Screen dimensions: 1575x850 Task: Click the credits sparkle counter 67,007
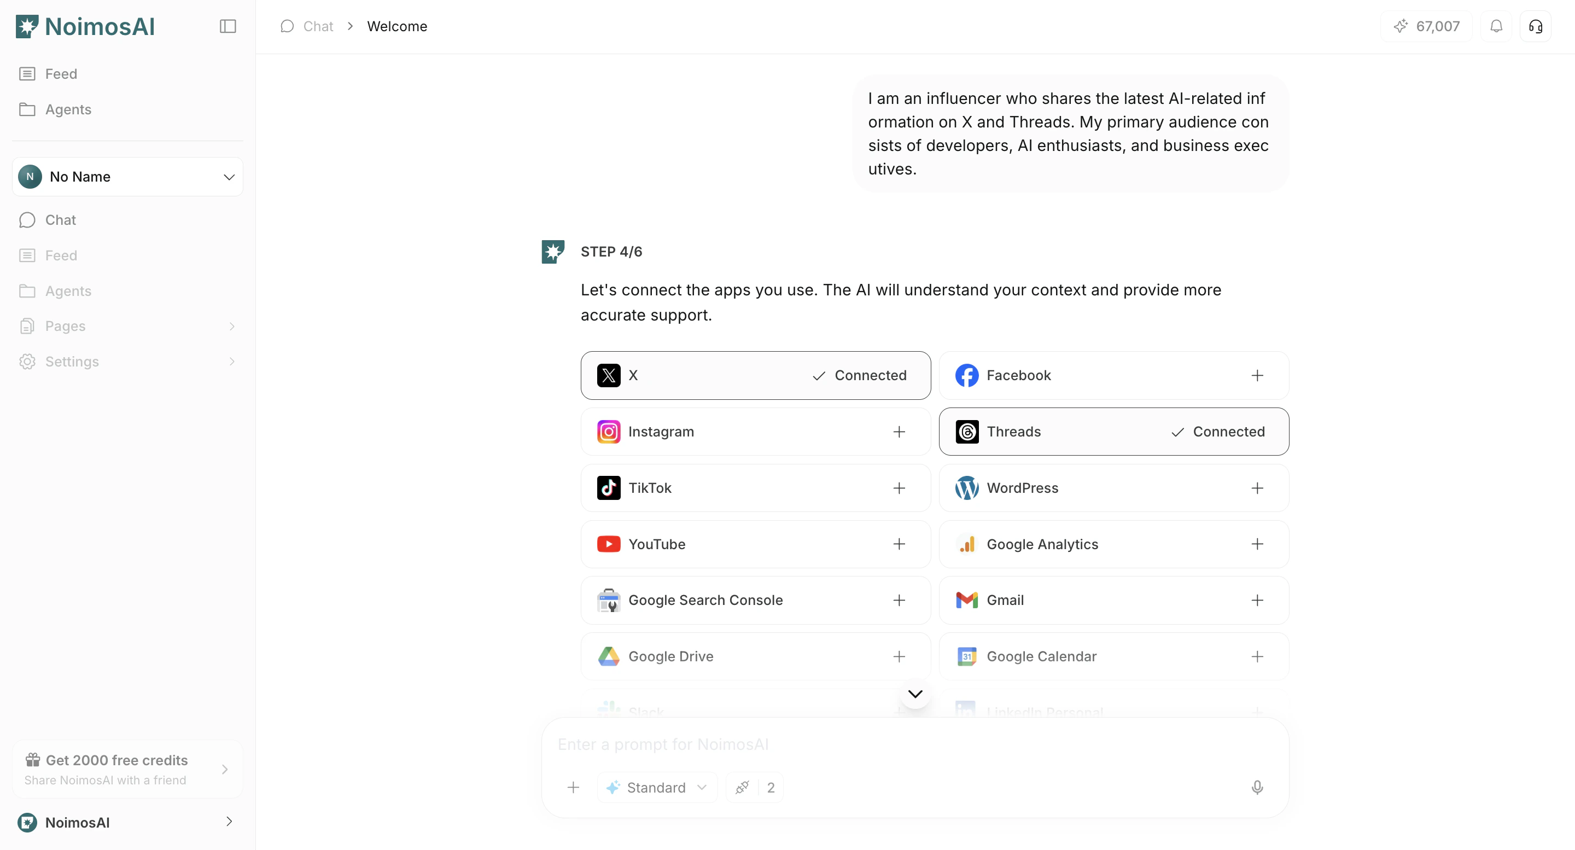(1426, 26)
